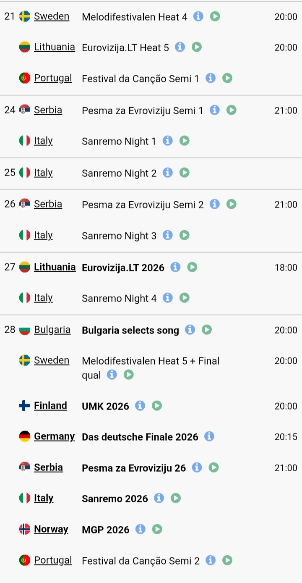This screenshot has width=302, height=583.
Task: Open the Norway country link
Action: [x=51, y=529]
